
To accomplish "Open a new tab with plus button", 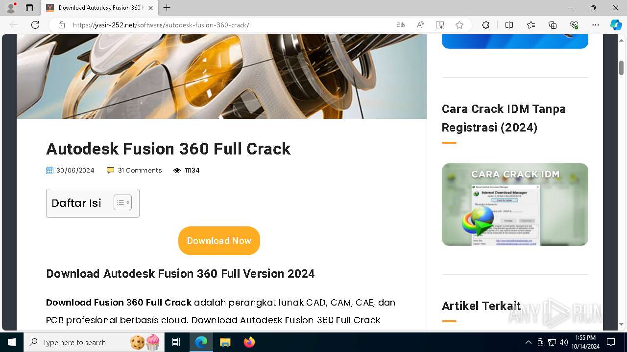I will coord(167,8).
